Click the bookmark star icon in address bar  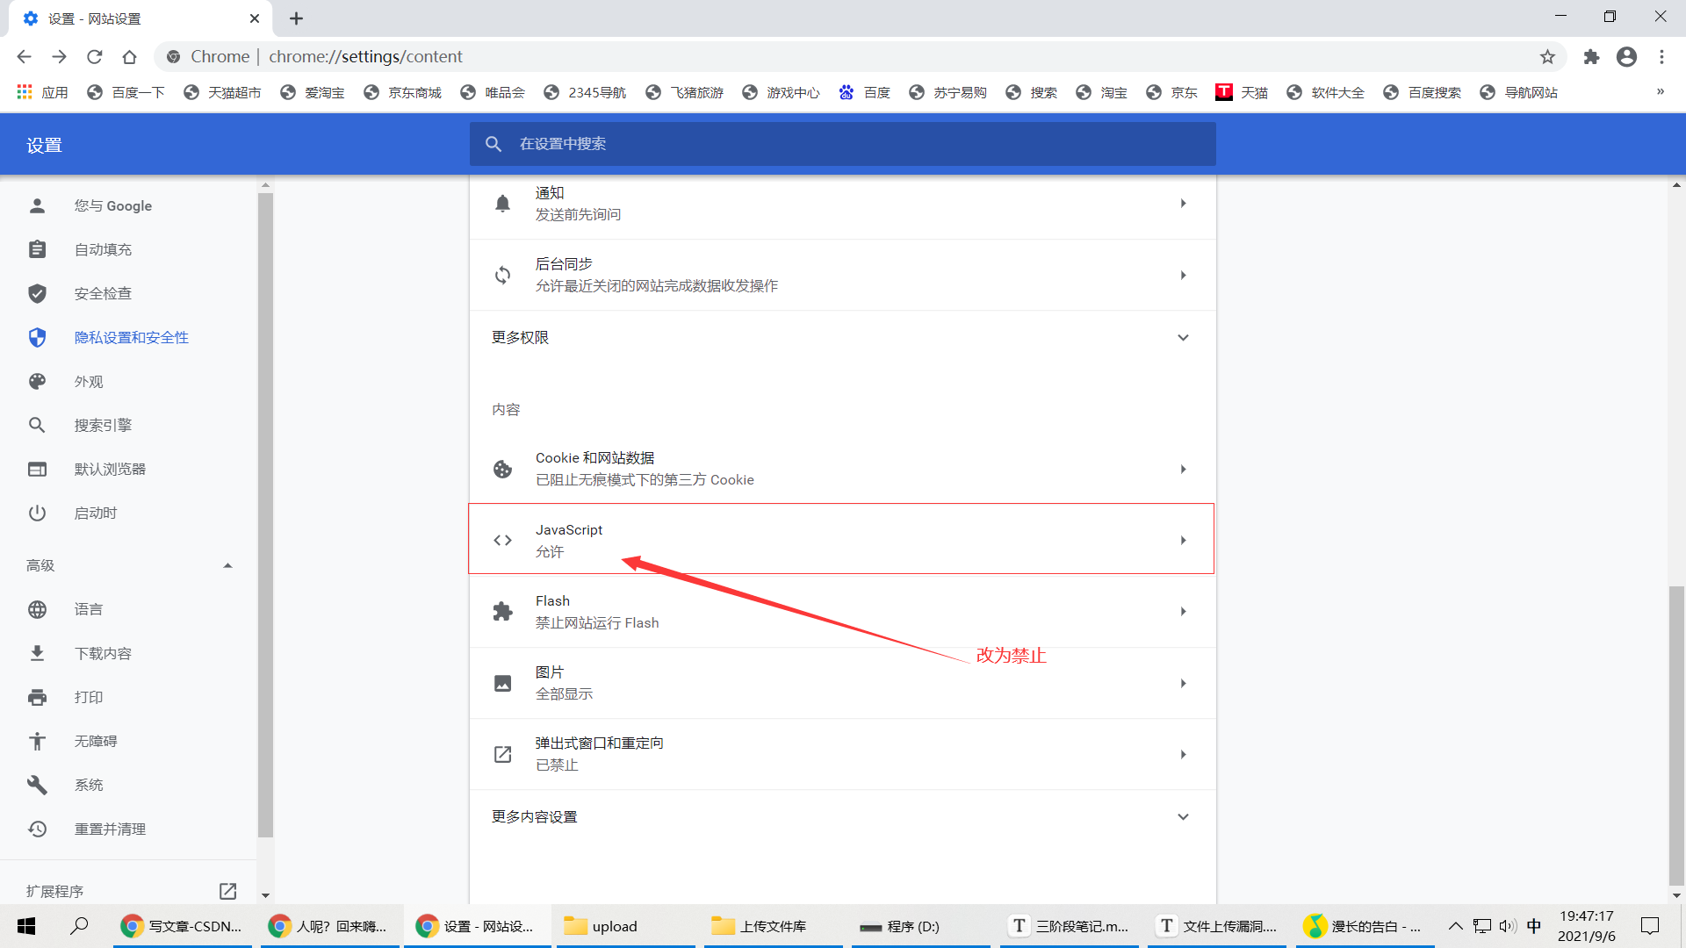click(x=1547, y=57)
